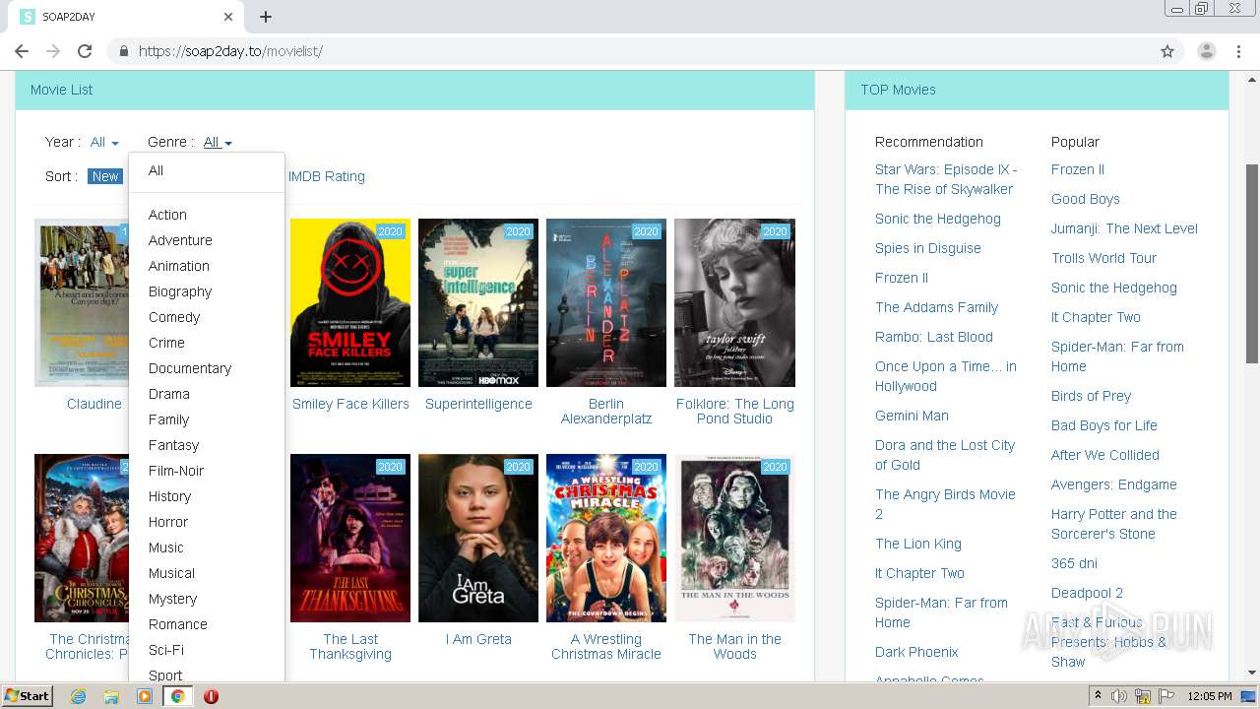
Task: Open Superintelligence movie poster
Action: [478, 302]
